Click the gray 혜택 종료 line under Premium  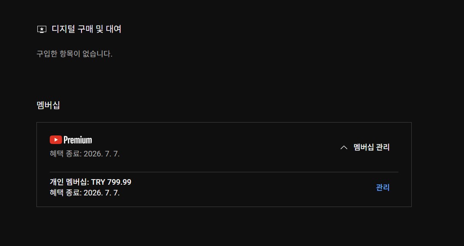pos(84,154)
